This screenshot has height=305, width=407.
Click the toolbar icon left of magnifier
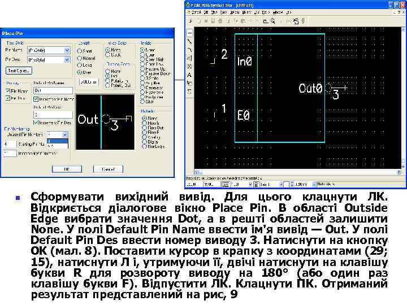265,21
